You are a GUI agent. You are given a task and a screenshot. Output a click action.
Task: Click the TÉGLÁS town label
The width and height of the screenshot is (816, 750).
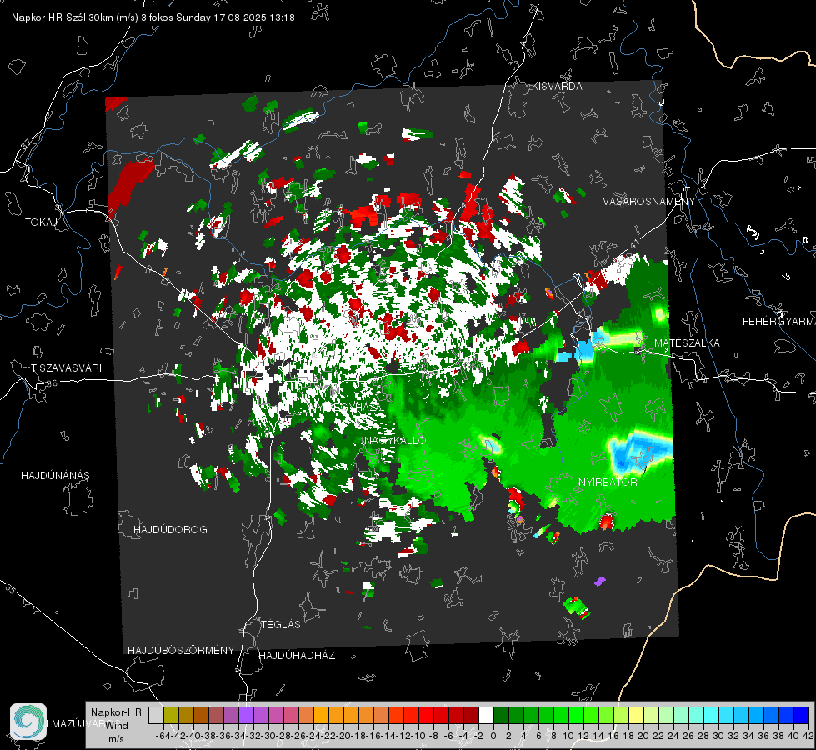[x=281, y=624]
